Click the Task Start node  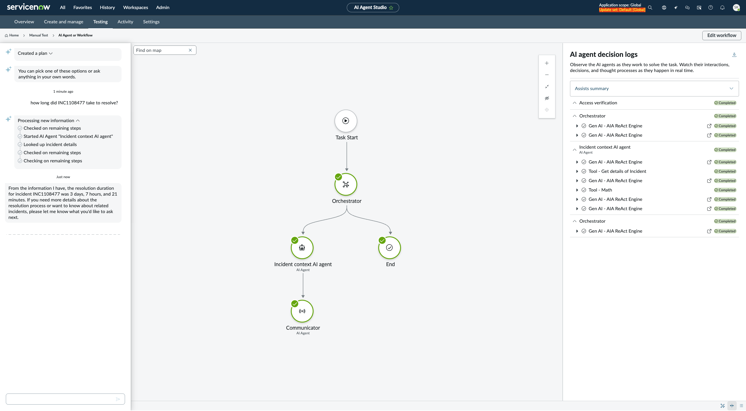346,121
